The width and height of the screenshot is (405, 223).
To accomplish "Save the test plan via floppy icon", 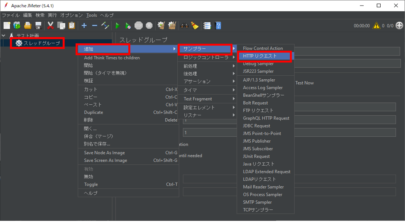I will (38, 25).
